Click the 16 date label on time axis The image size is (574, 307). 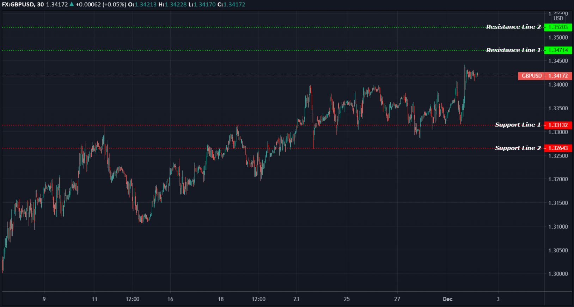click(170, 299)
